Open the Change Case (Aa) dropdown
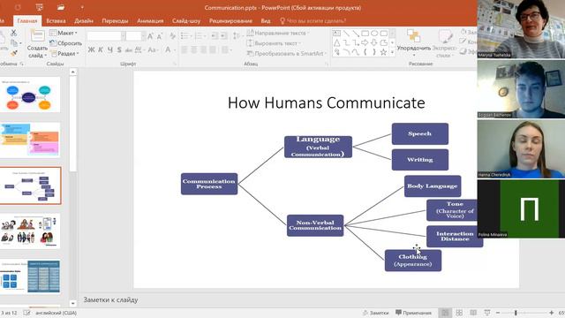Image resolution: width=565 pixels, height=318 pixels. pyautogui.click(x=153, y=49)
